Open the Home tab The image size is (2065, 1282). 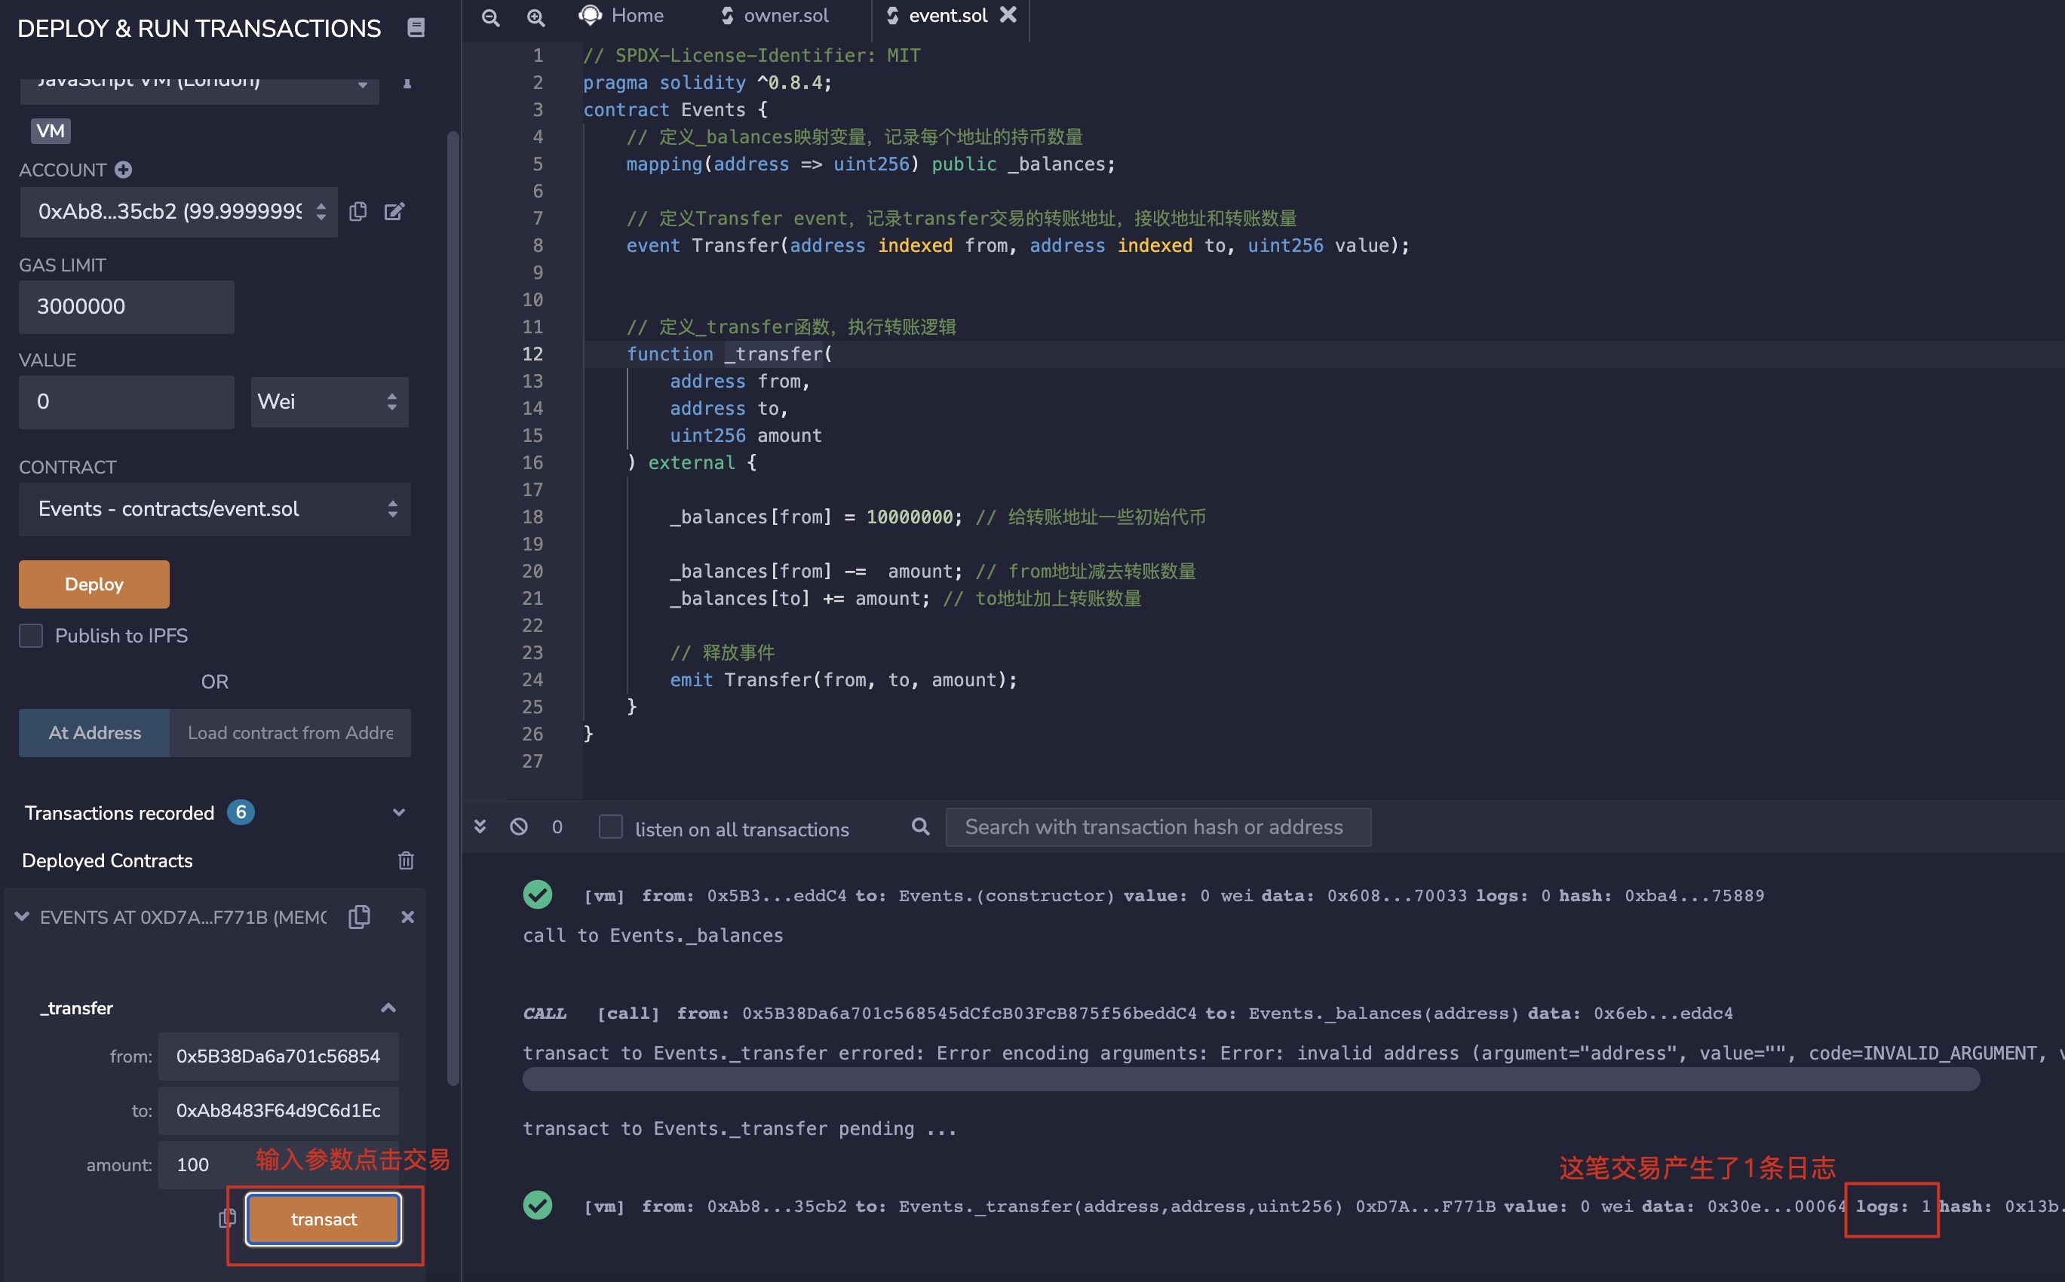623,15
